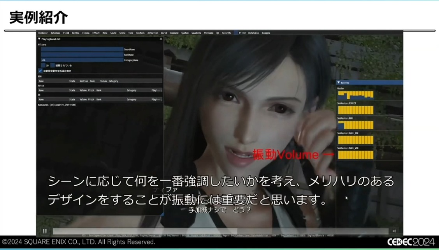The image size is (439, 250).
Task: Collapse the PlayingSoundList panel triangle
Action: [39, 39]
